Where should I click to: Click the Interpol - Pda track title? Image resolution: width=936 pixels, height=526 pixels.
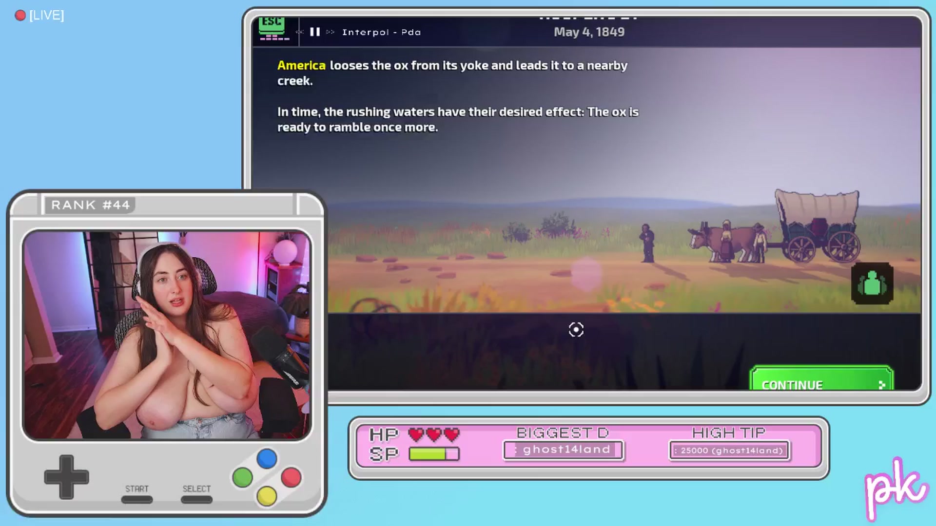click(381, 32)
